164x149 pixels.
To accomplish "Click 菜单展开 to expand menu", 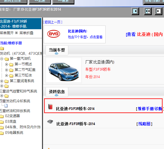I will click(7, 33).
